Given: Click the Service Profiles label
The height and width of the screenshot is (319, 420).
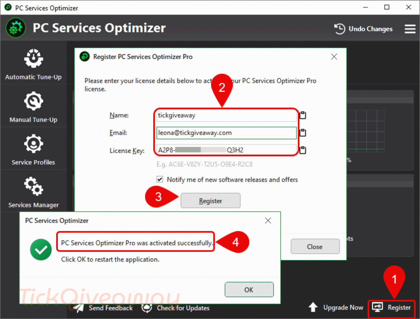Looking at the screenshot, I should pos(33,162).
